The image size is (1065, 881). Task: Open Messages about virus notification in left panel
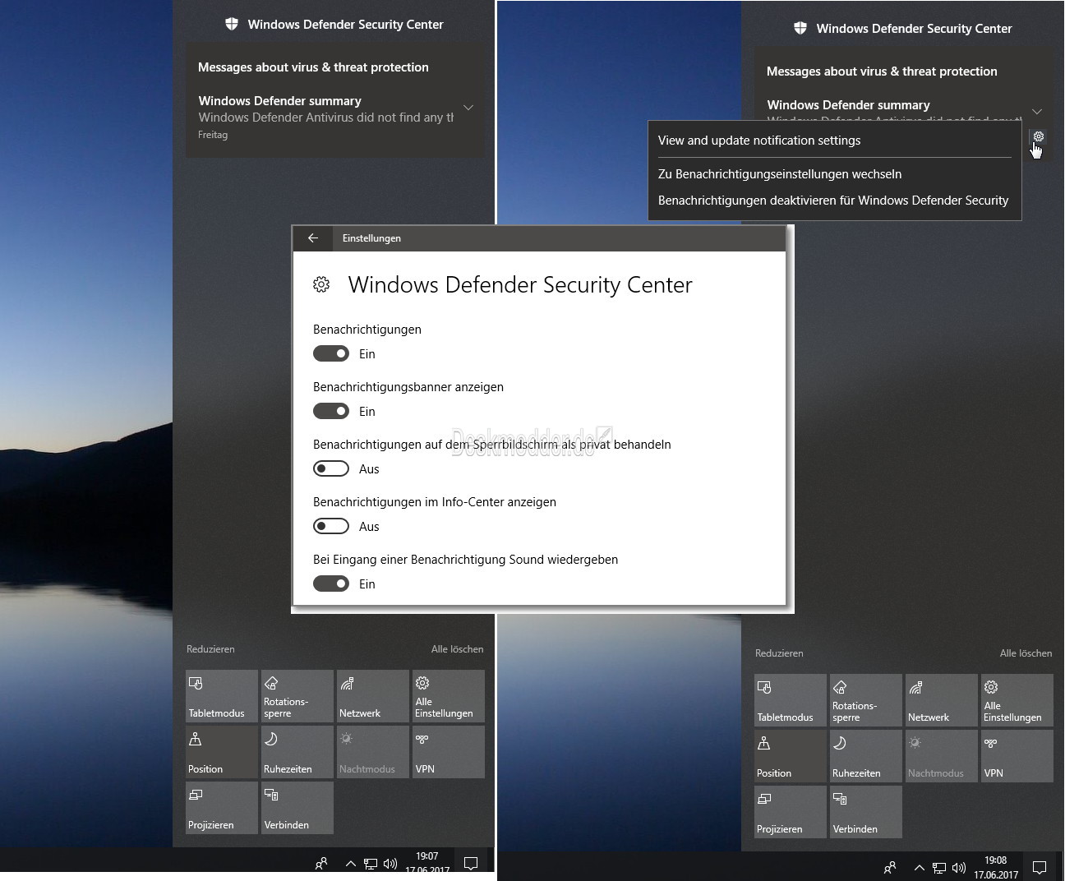[x=313, y=67]
